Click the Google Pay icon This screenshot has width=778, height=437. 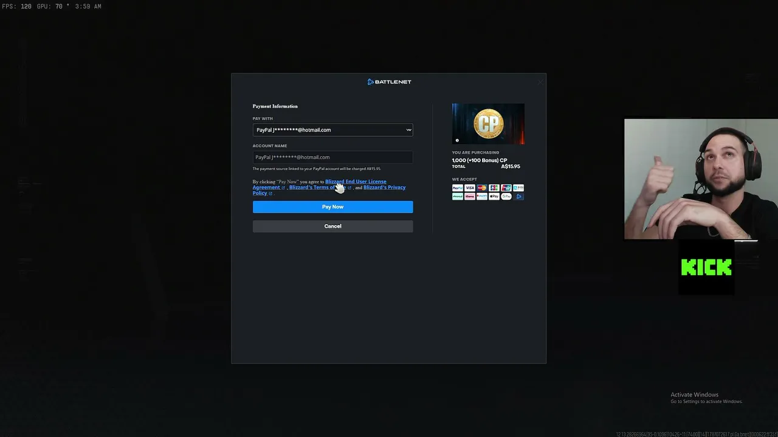click(506, 197)
